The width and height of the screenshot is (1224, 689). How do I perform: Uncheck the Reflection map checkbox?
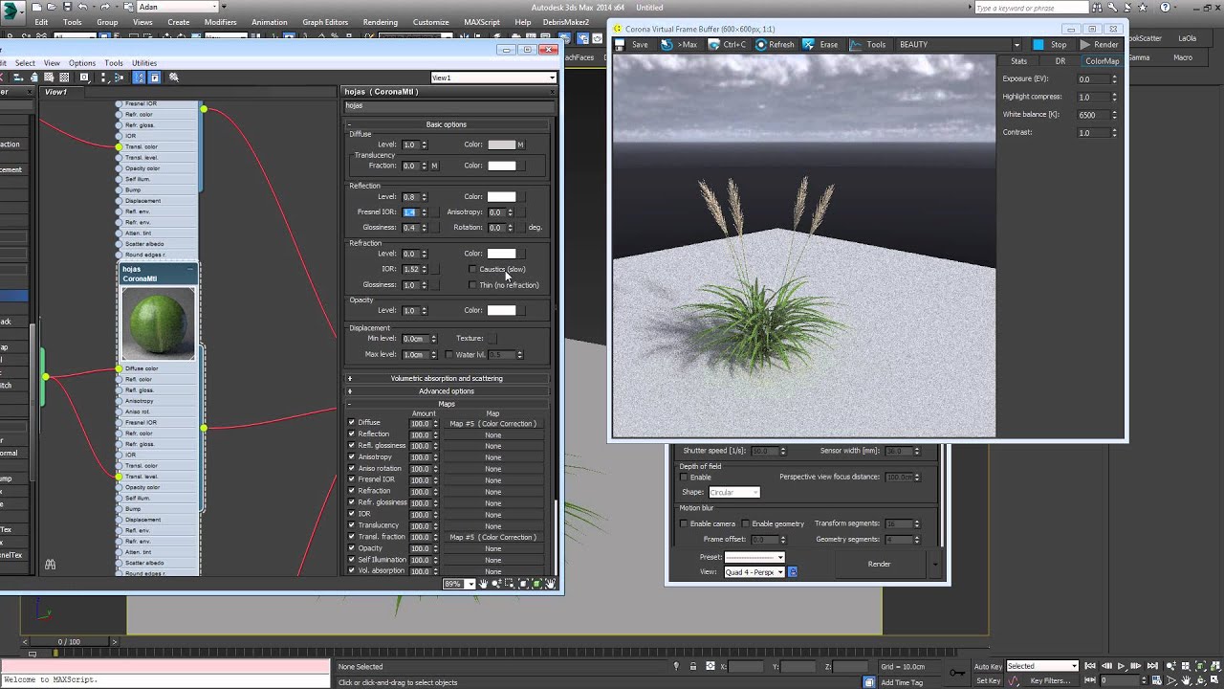click(351, 434)
